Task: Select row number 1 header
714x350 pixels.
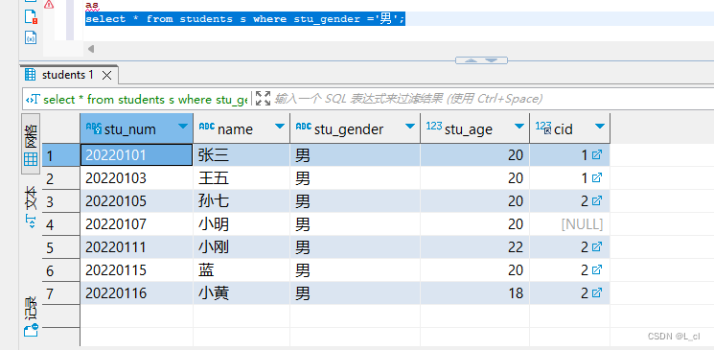Action: tap(61, 155)
